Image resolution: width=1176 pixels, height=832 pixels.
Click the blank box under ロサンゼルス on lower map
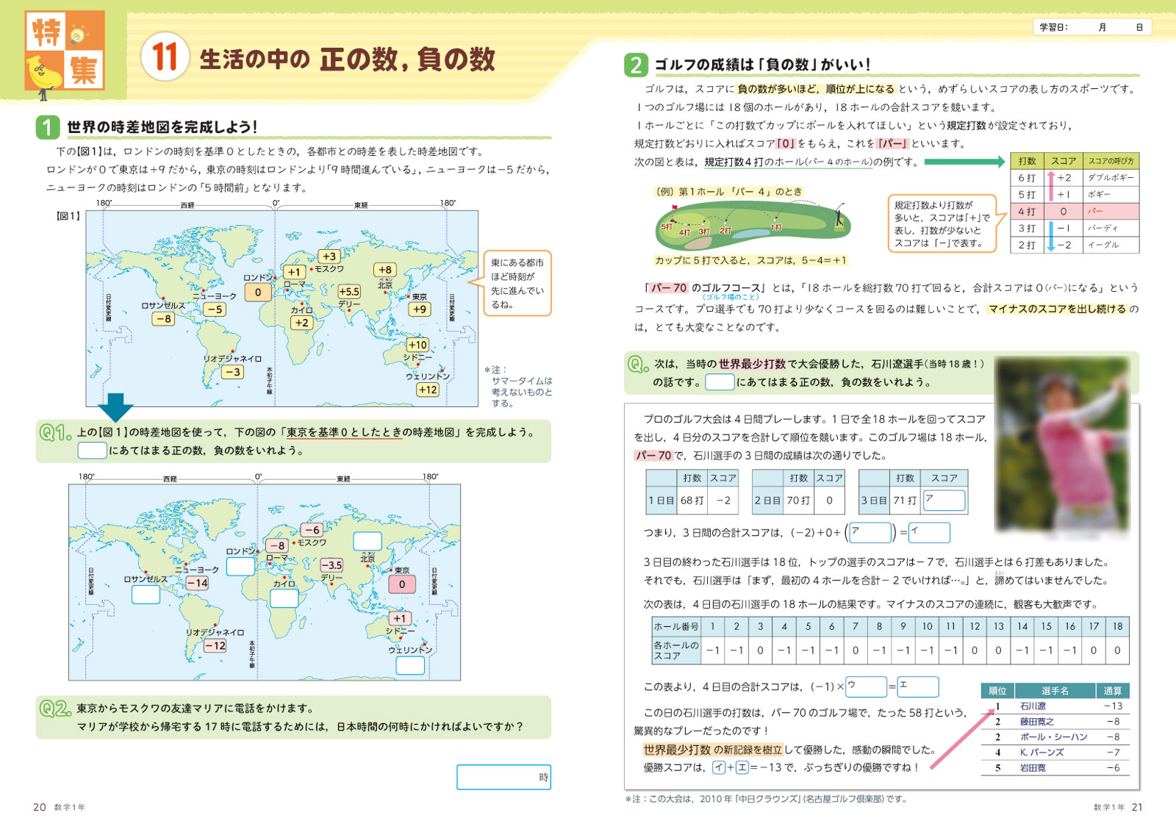pyautogui.click(x=146, y=595)
